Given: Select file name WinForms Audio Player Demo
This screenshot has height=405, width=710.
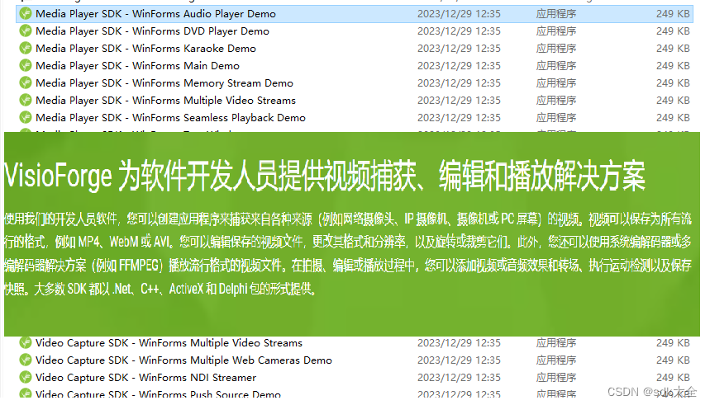Looking at the screenshot, I should (x=155, y=14).
